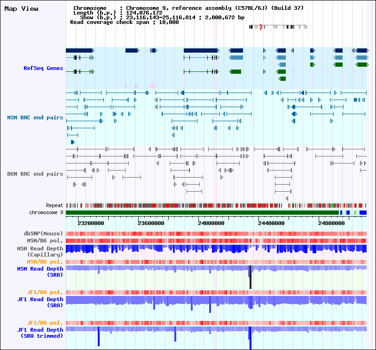Click the red marker on chromosome ideogram

click(x=261, y=27)
